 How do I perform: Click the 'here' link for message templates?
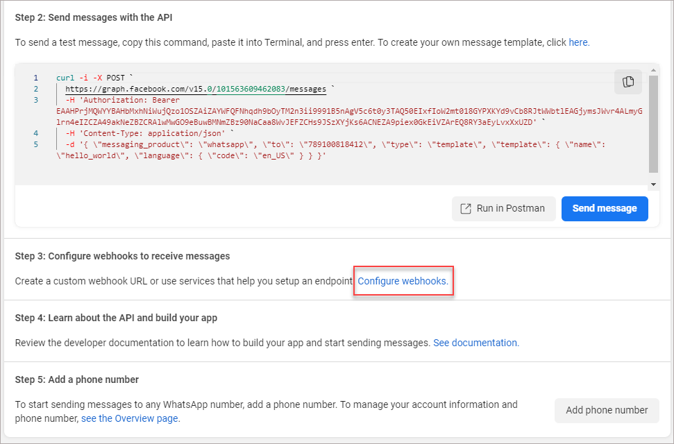pos(579,42)
